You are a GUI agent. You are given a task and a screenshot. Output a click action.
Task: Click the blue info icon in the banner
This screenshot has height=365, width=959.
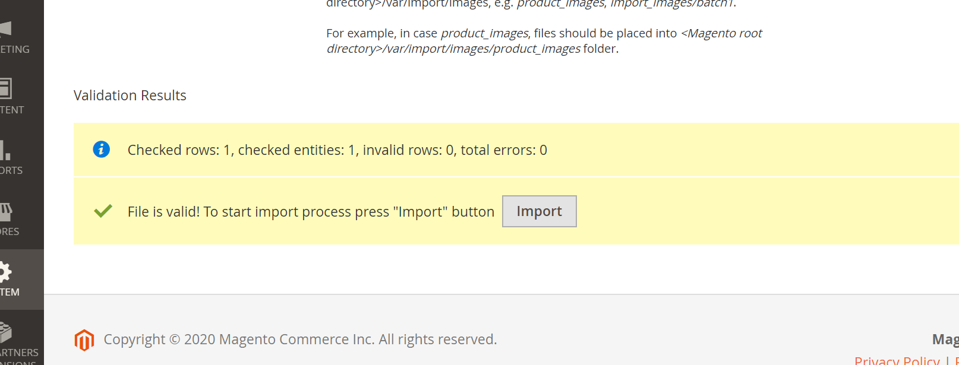pos(101,150)
